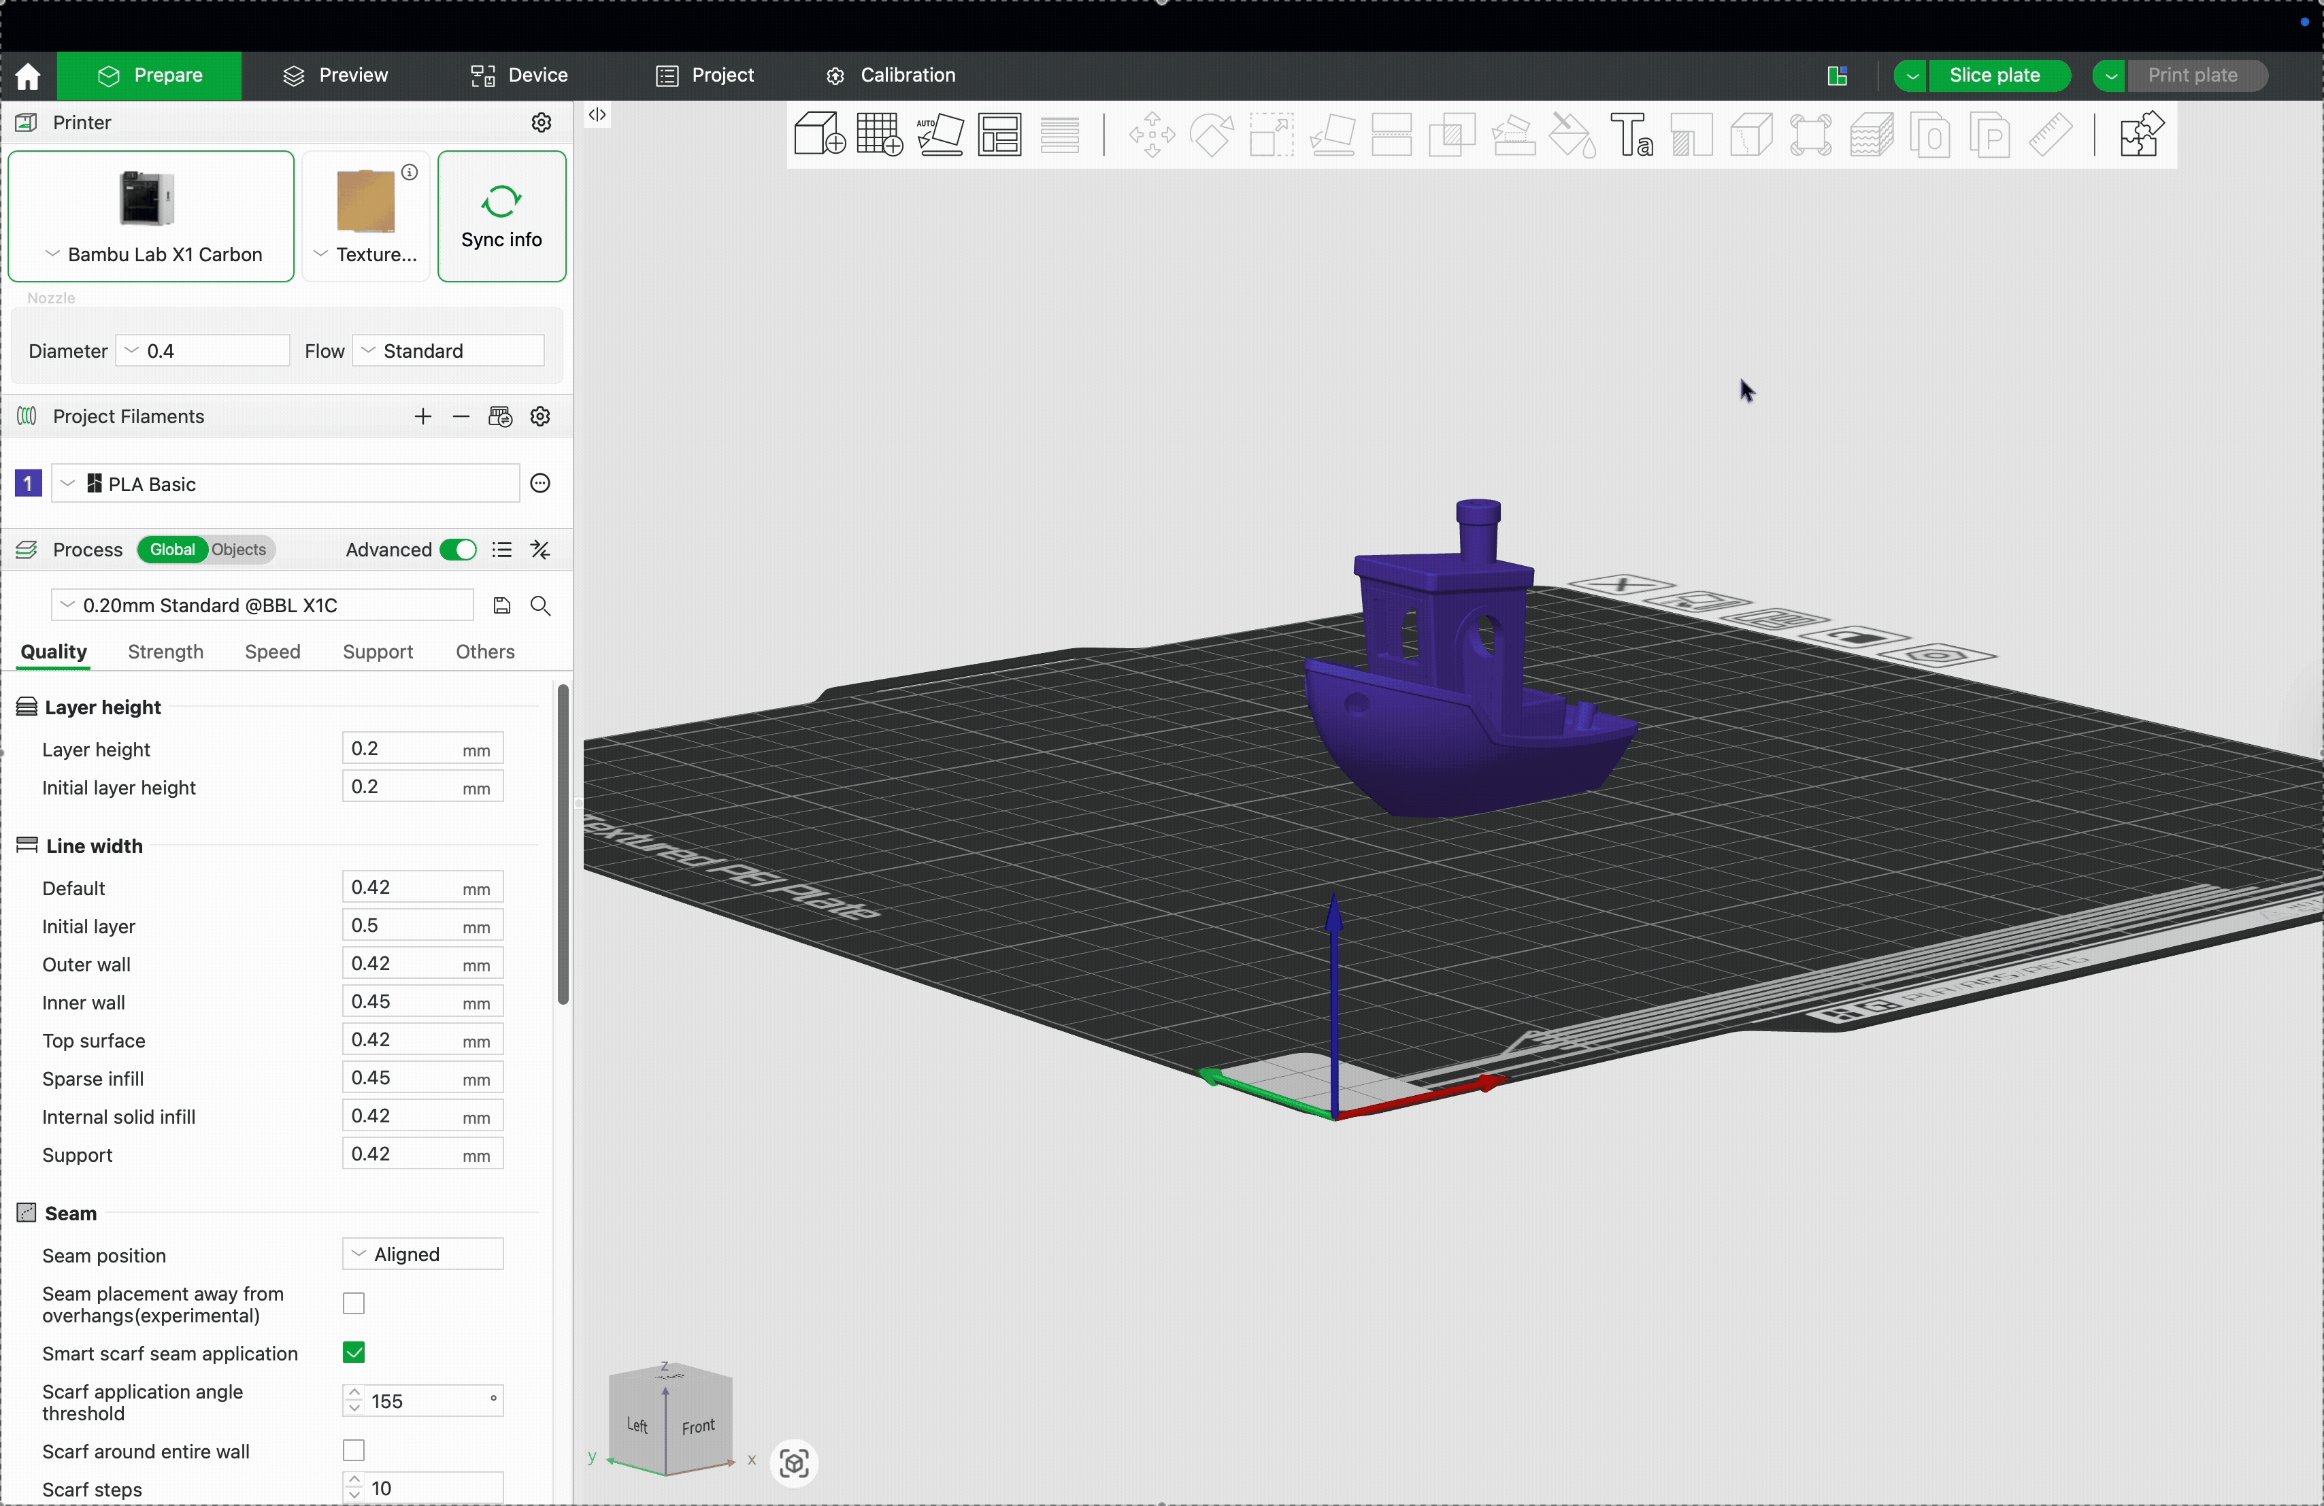The height and width of the screenshot is (1506, 2324).
Task: Enable Scarf around entire wall checkbox
Action: [x=354, y=1452]
